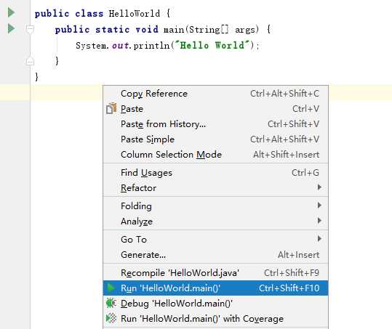Viewport: 392px width, 329px height.
Task: Expand the Analyze submenu arrow
Action: point(319,220)
